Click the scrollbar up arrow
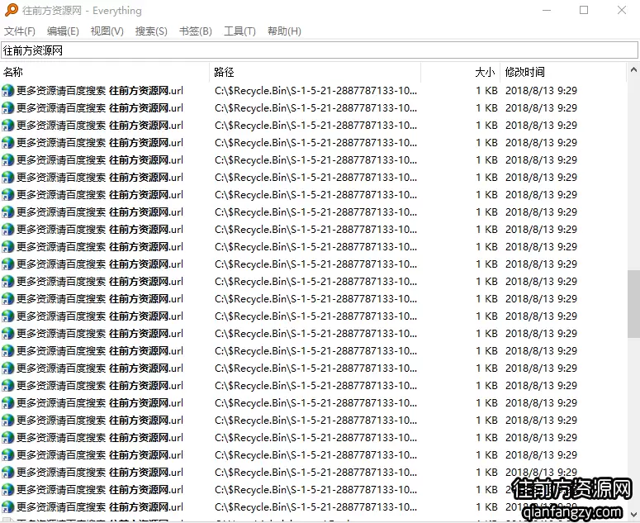The height and width of the screenshot is (523, 640). pyautogui.click(x=633, y=69)
